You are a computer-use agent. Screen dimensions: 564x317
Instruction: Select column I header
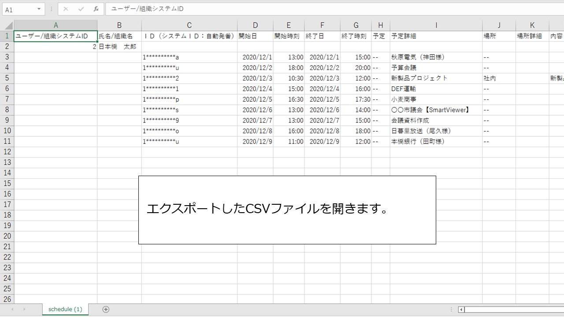(436, 26)
